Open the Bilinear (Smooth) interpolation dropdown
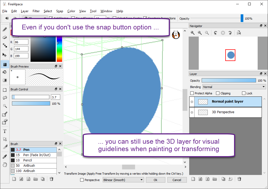This screenshot has width=268, height=189. pos(123,180)
